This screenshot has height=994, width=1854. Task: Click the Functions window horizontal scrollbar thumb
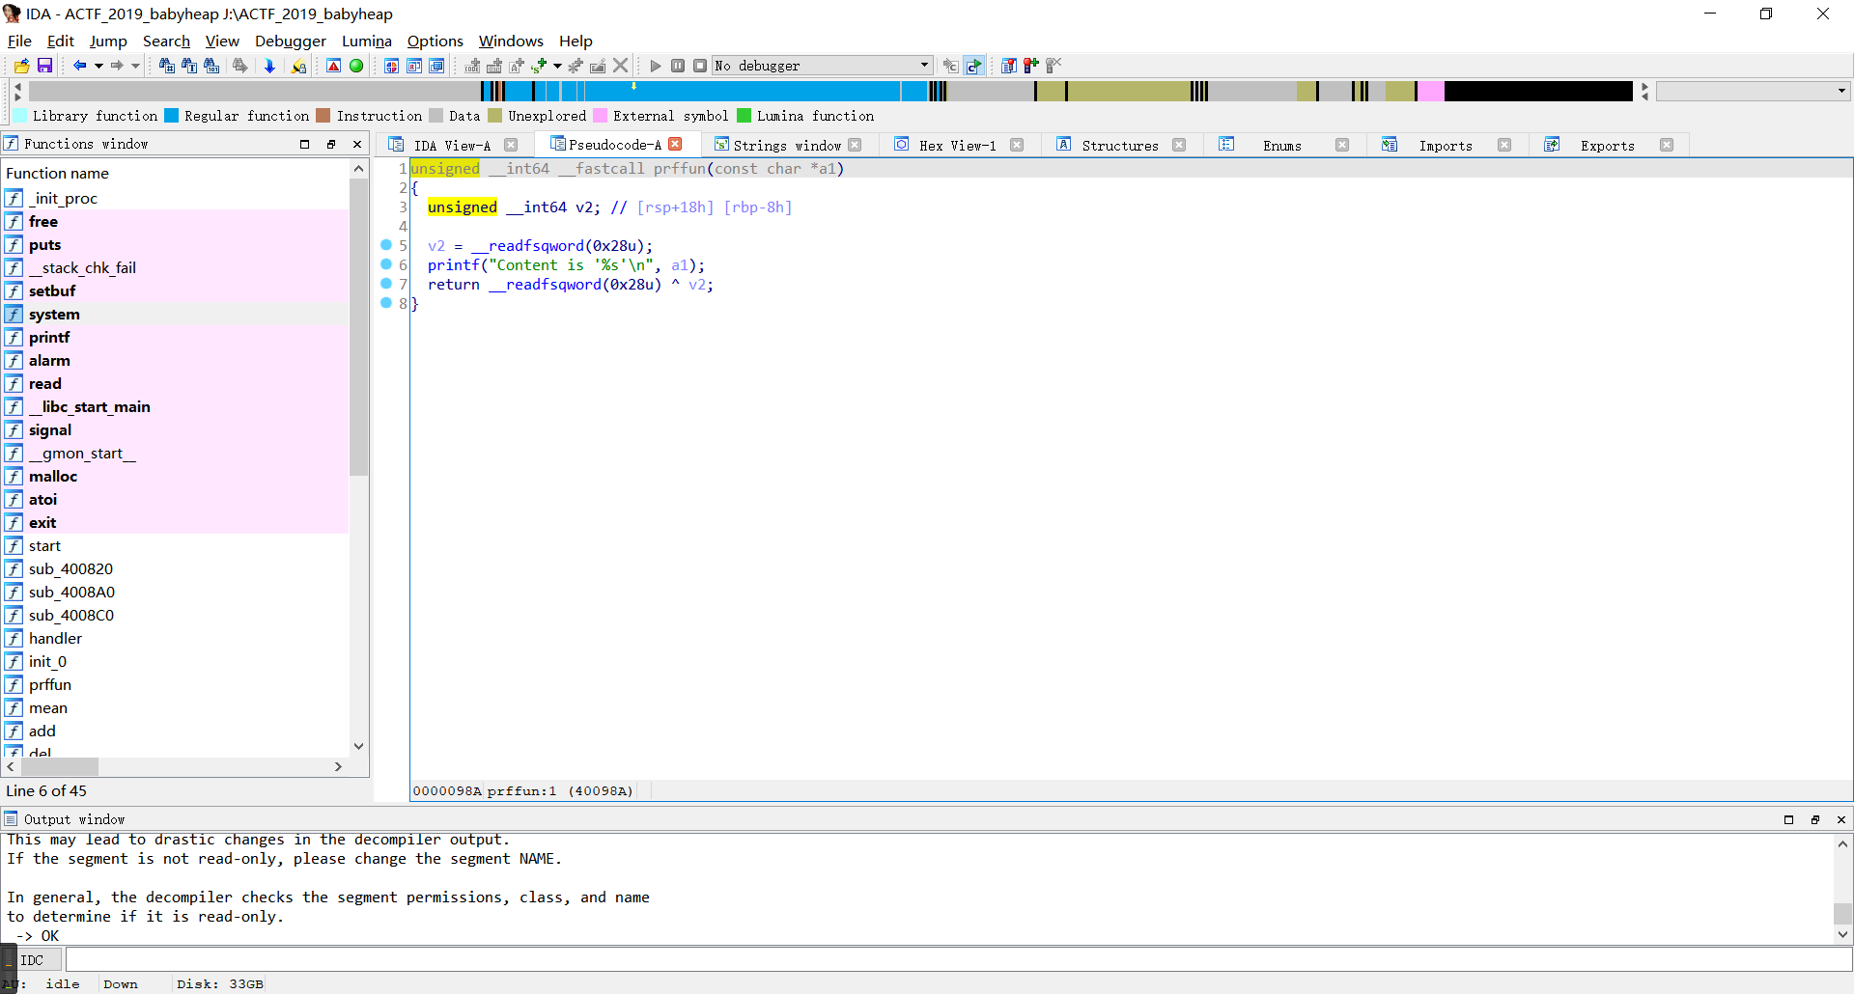coord(60,766)
